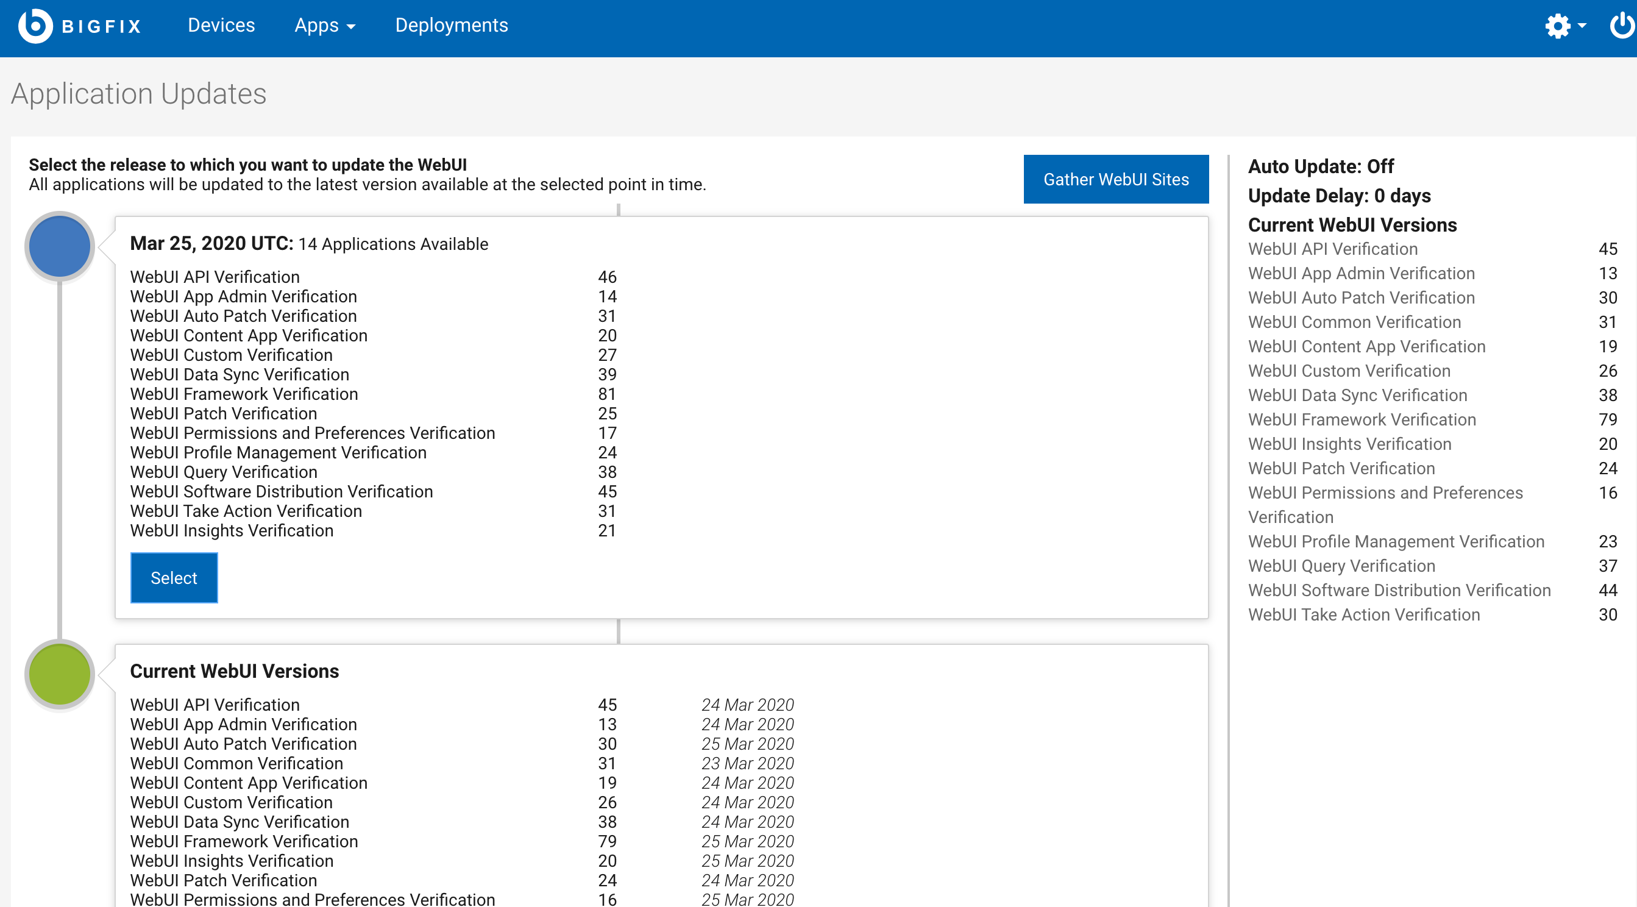Viewport: 1637px width, 907px height.
Task: Click WebUI Insights Verification in the Mar 25 list
Action: pyautogui.click(x=232, y=530)
